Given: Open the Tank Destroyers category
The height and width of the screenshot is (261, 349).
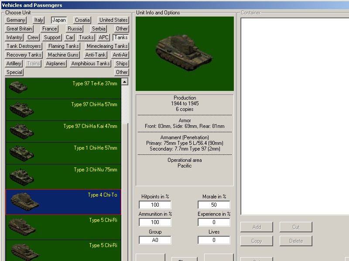Looking at the screenshot, I should tap(24, 46).
